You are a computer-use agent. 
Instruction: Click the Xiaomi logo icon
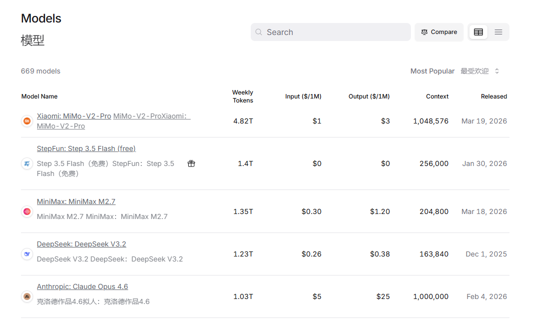point(27,121)
